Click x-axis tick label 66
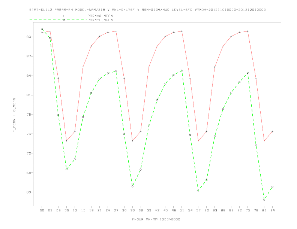Image resolution: width=297 pixels, height=229 pixels. [223, 210]
